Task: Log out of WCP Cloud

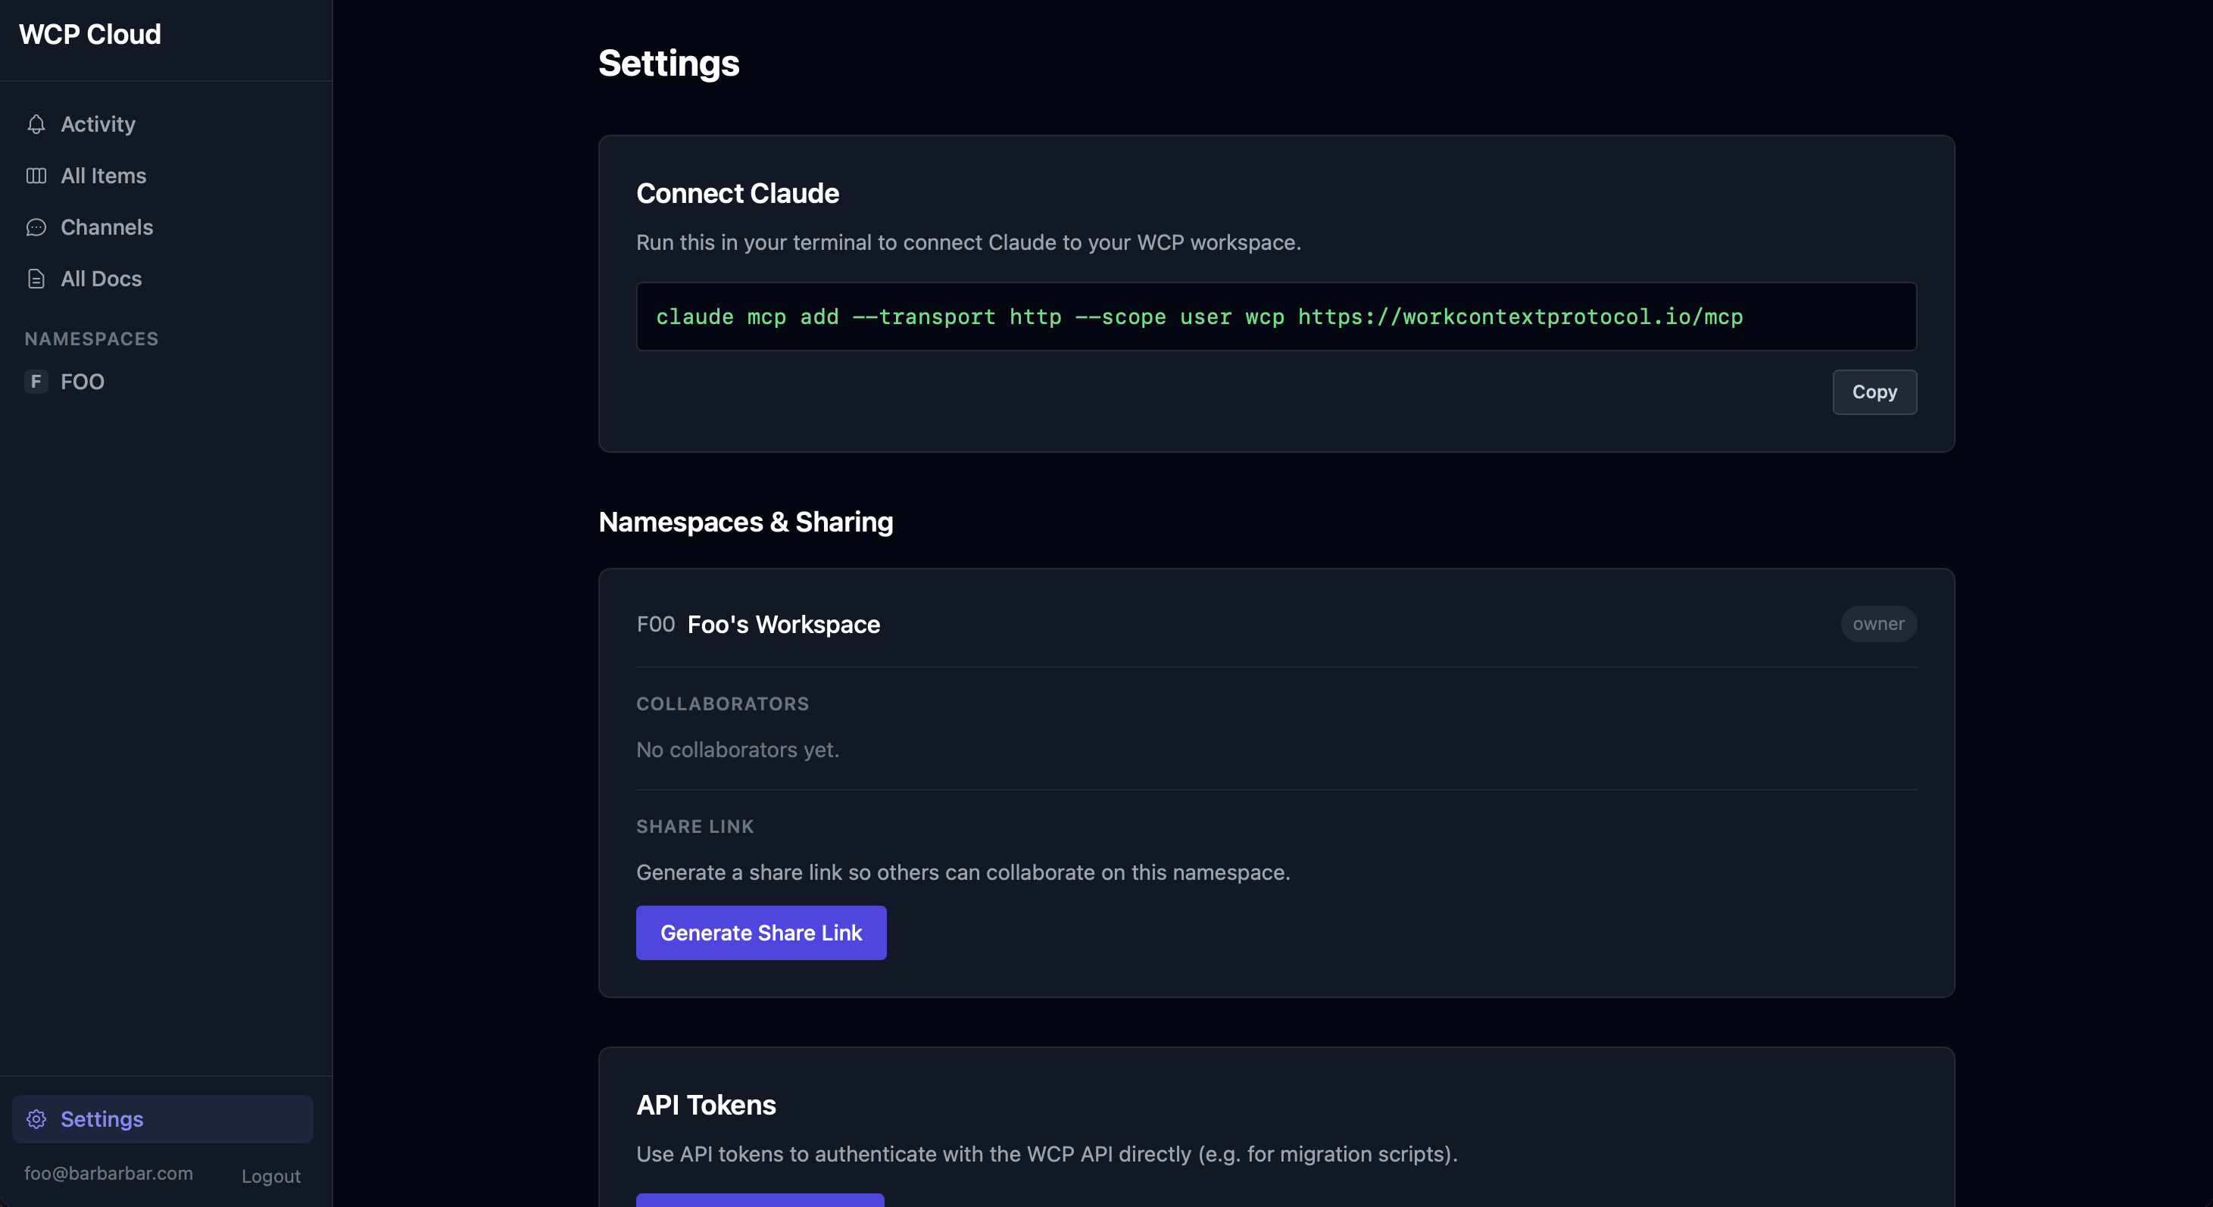Action: point(270,1176)
